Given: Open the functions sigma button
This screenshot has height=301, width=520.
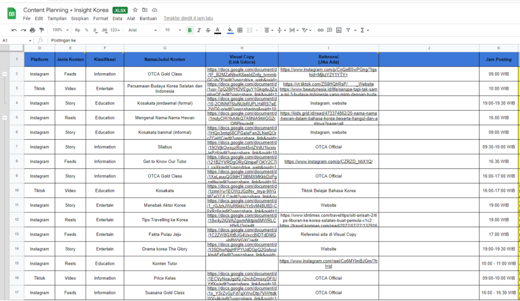Looking at the screenshot, I should pos(363,30).
